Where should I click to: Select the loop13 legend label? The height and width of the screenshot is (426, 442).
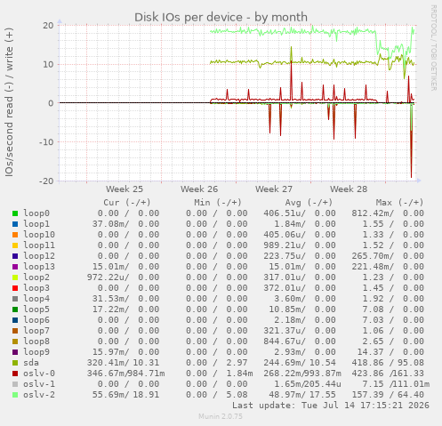[39, 267]
